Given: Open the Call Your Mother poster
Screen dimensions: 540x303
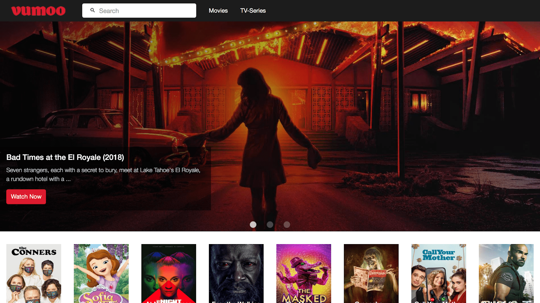Looking at the screenshot, I should point(439,273).
